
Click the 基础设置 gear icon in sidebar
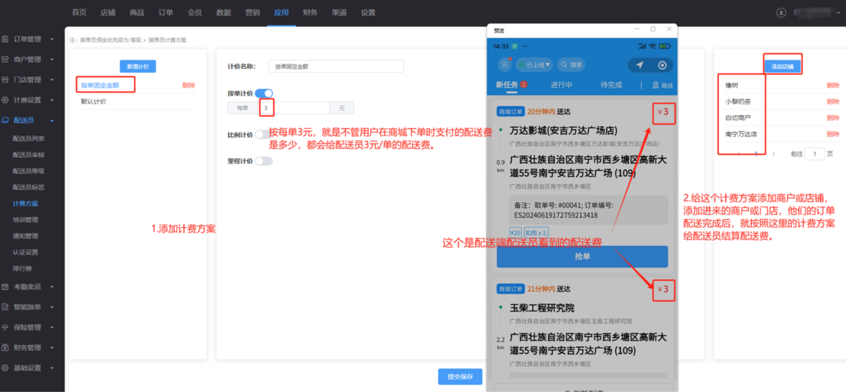pyautogui.click(x=5, y=368)
